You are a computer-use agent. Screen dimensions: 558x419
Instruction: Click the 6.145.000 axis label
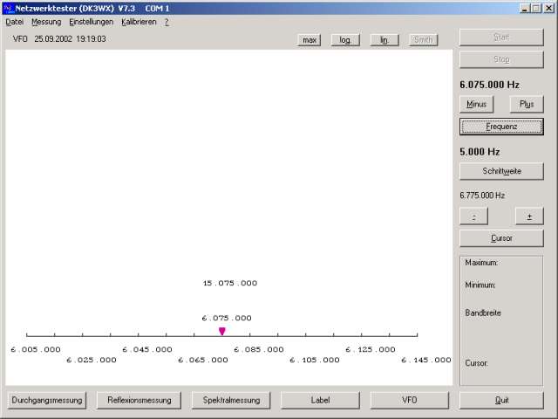426,361
